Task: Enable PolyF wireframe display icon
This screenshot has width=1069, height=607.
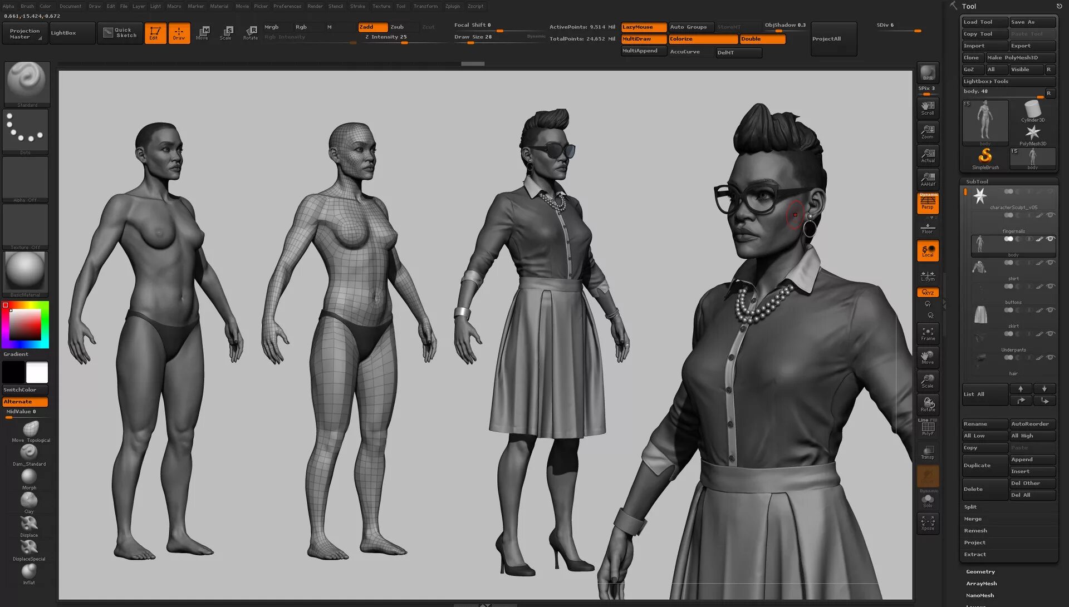Action: tap(928, 428)
